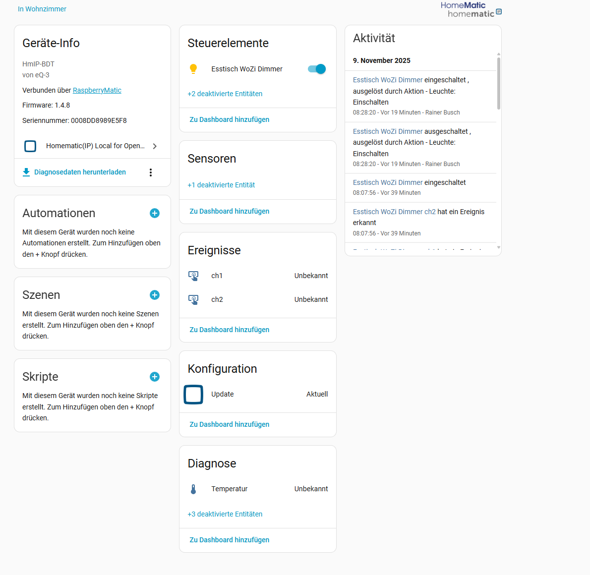Show +1 deaktivierte Entität in Sensoren
590x575 pixels.
coord(221,185)
